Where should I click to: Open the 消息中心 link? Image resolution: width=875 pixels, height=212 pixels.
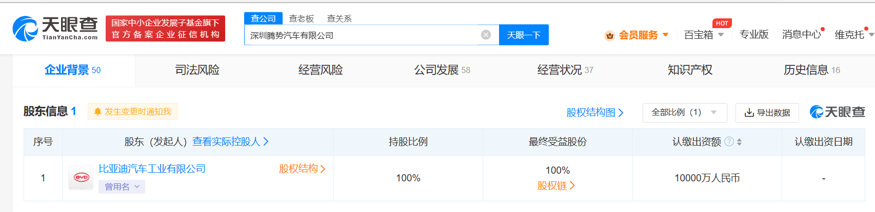pos(801,34)
